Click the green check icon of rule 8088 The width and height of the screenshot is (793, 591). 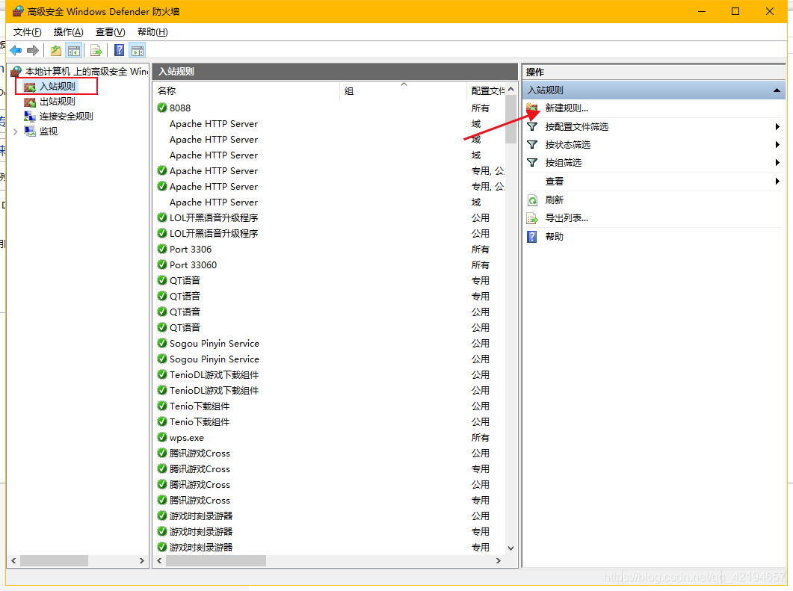click(162, 107)
